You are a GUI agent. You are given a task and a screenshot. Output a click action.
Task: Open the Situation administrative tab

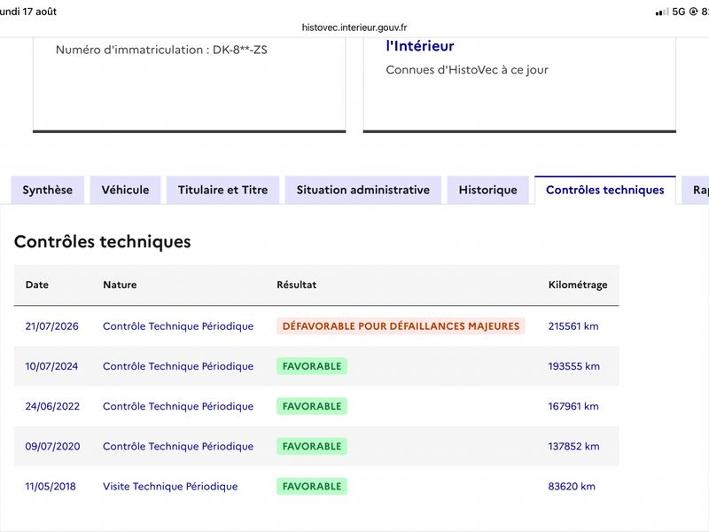coord(363,190)
